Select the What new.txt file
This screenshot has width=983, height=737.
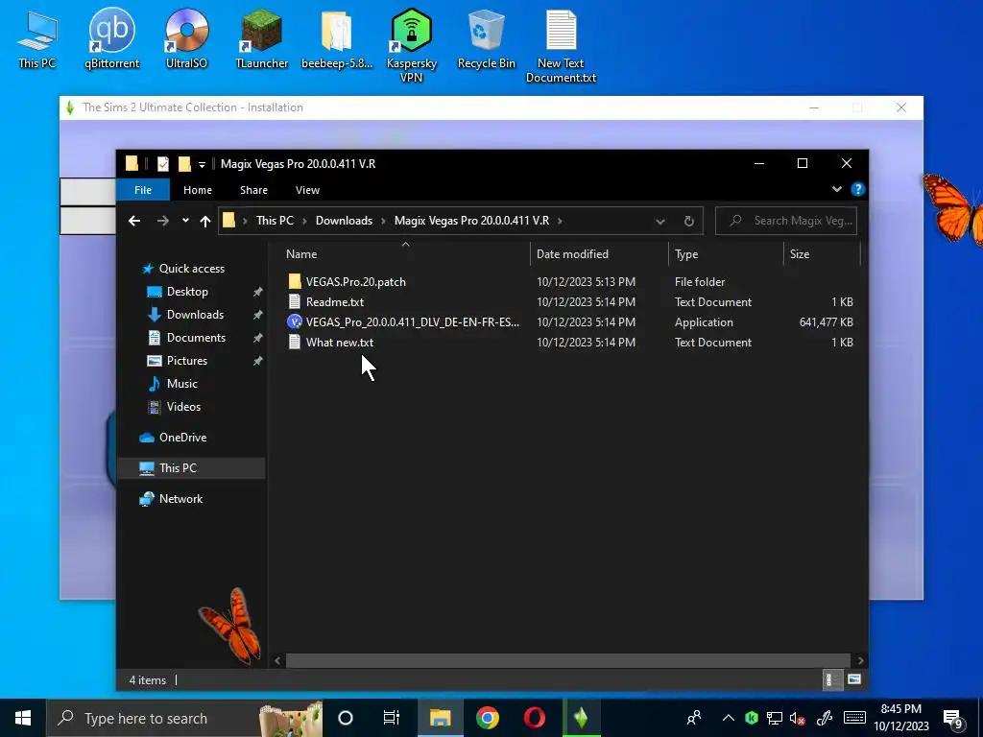click(x=339, y=342)
